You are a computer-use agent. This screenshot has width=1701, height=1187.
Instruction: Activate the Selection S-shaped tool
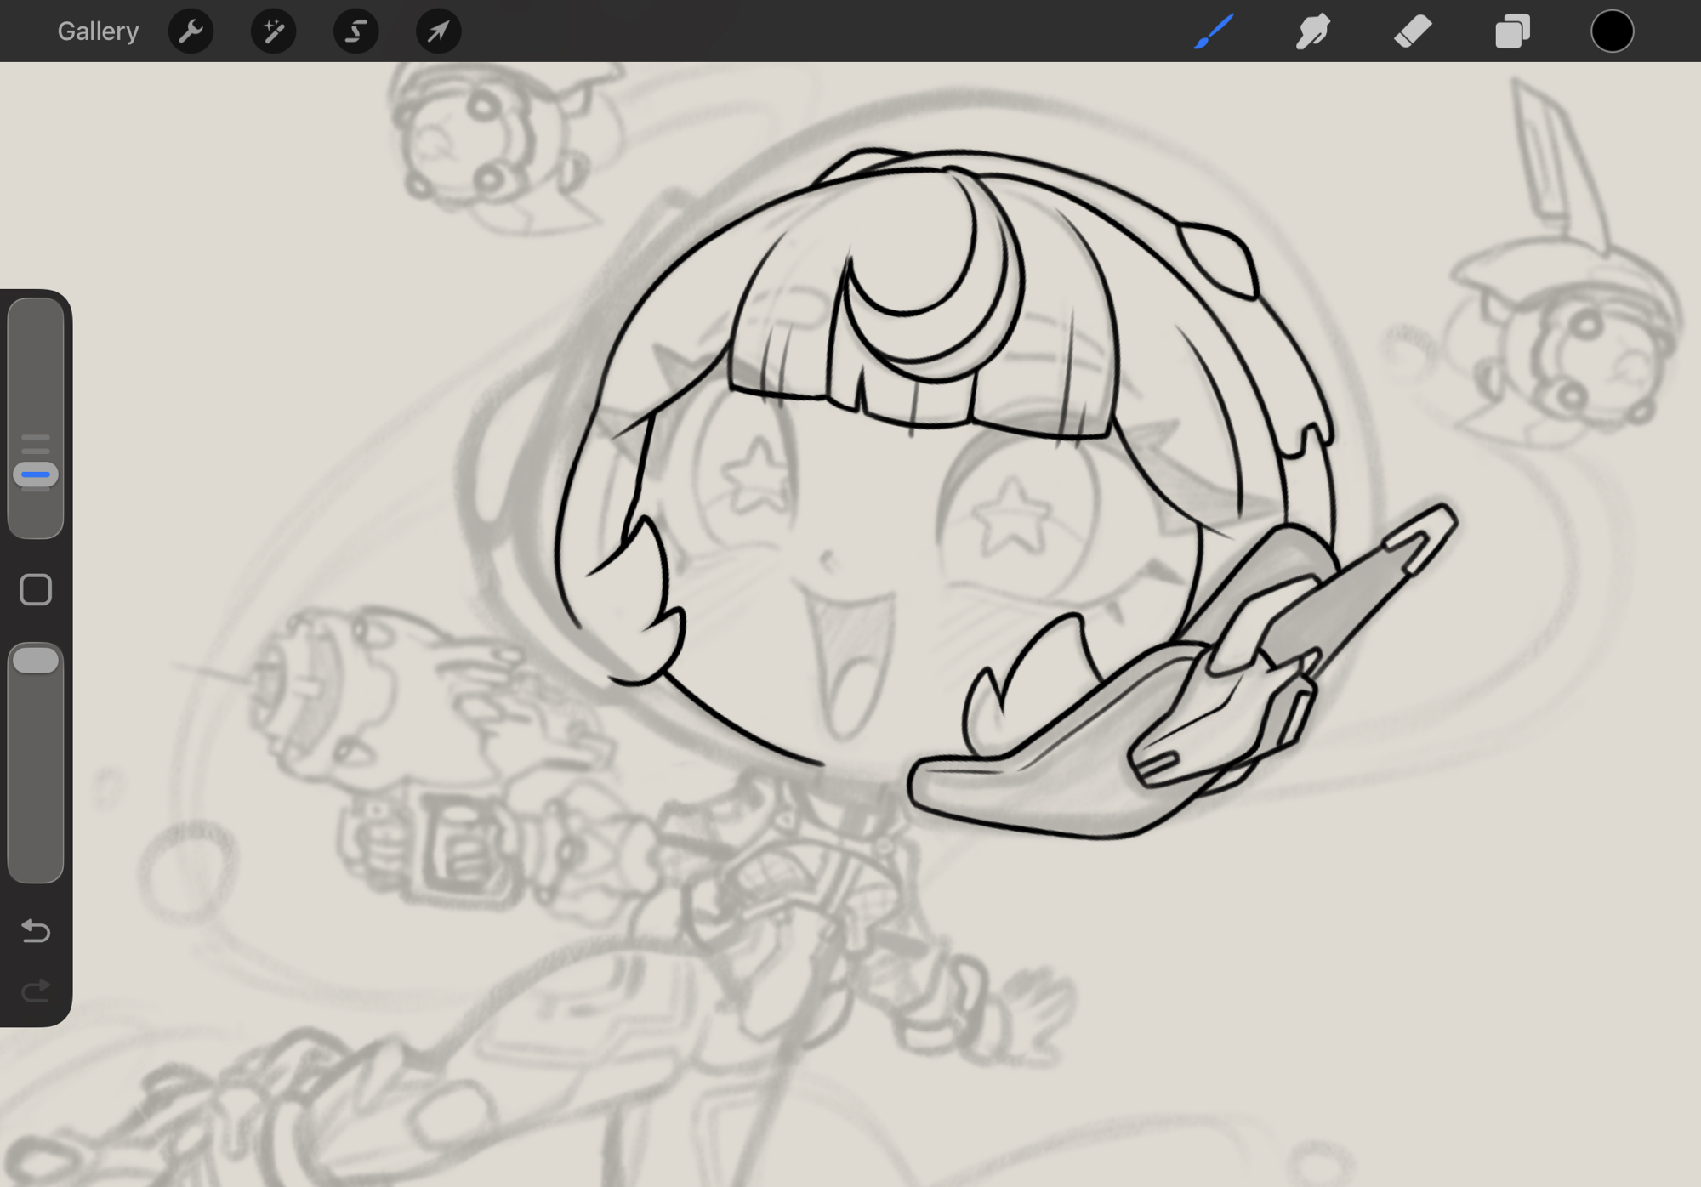(356, 31)
